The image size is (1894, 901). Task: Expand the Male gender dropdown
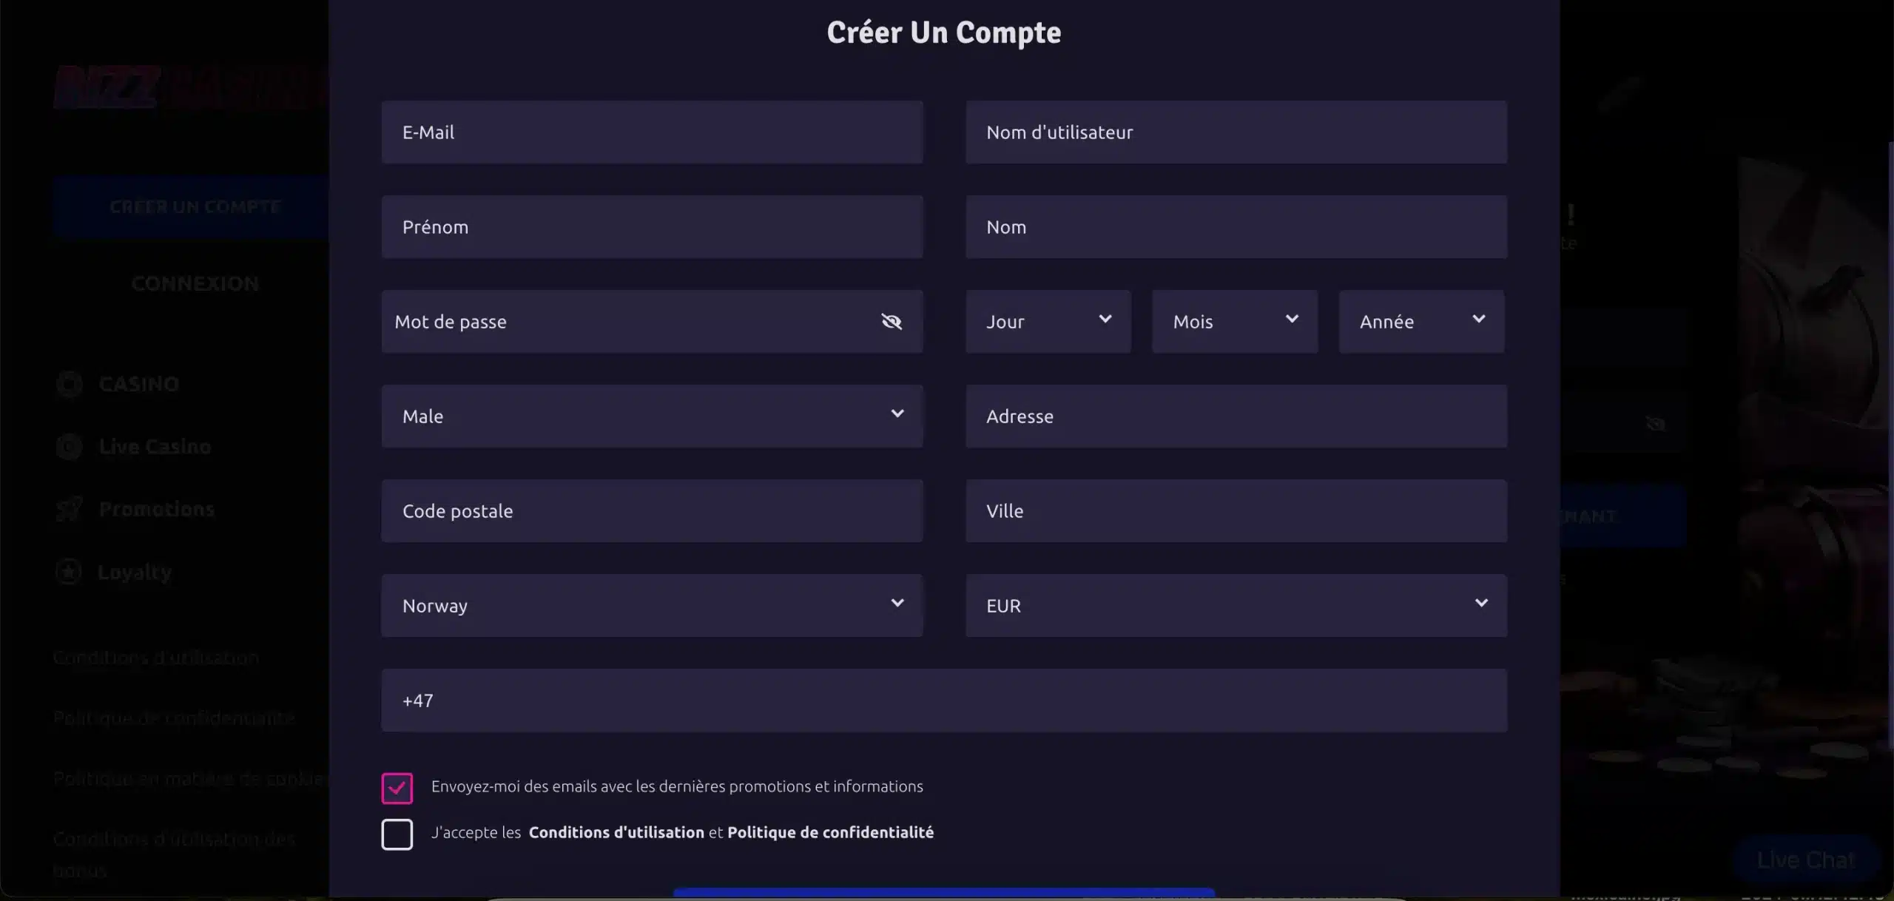pyautogui.click(x=652, y=416)
